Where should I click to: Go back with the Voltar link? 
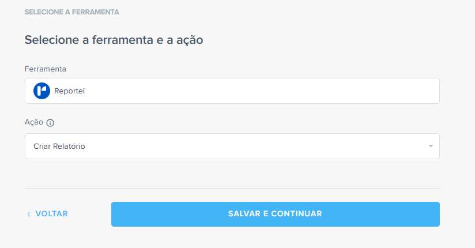pyautogui.click(x=47, y=214)
